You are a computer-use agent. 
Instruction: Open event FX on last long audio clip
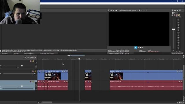coord(180,81)
